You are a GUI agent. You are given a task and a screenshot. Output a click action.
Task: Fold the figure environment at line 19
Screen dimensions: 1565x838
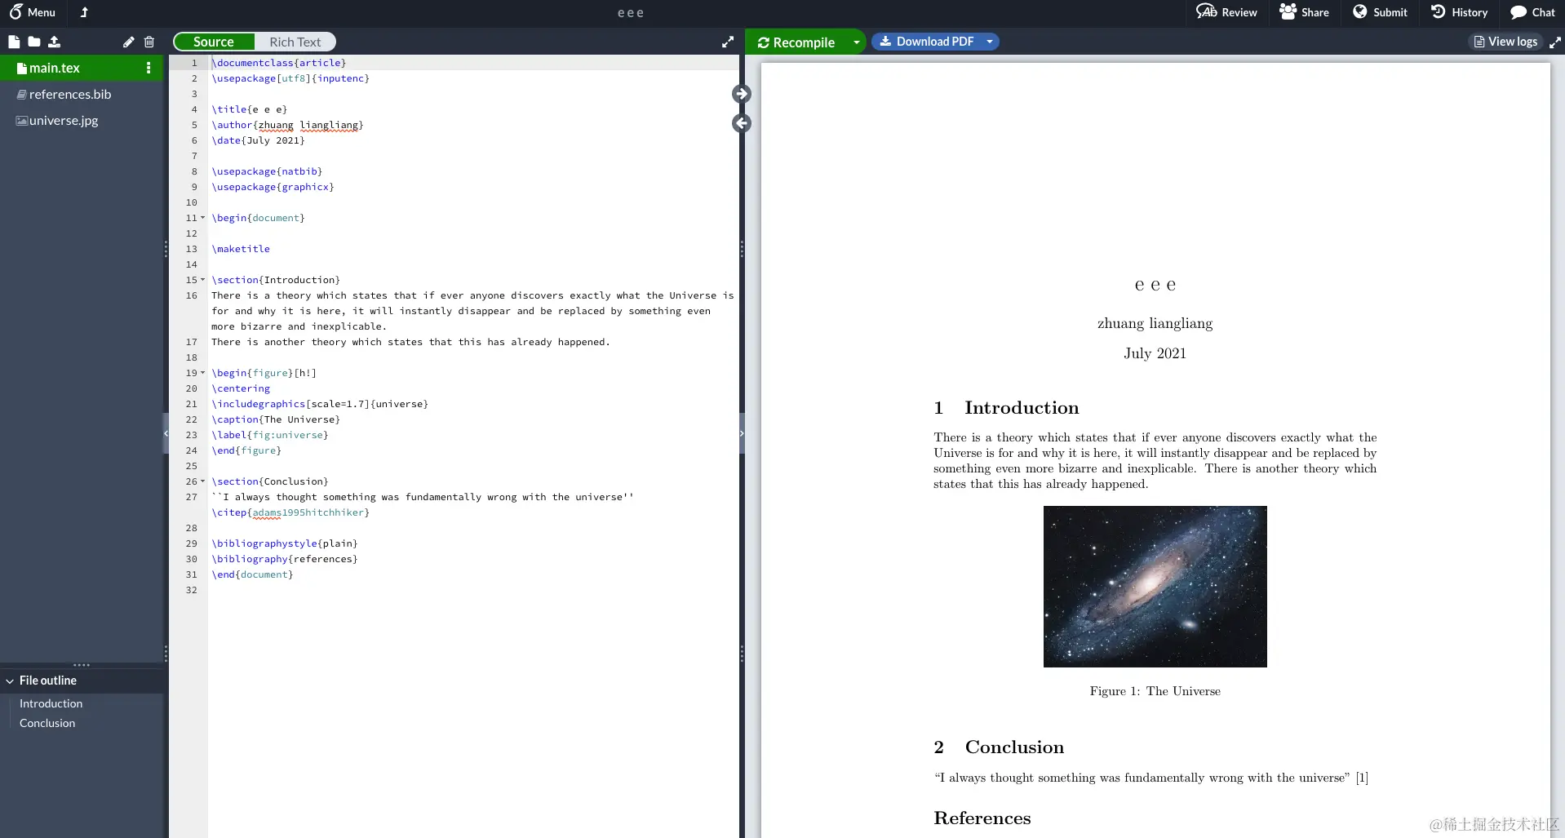[x=203, y=373]
